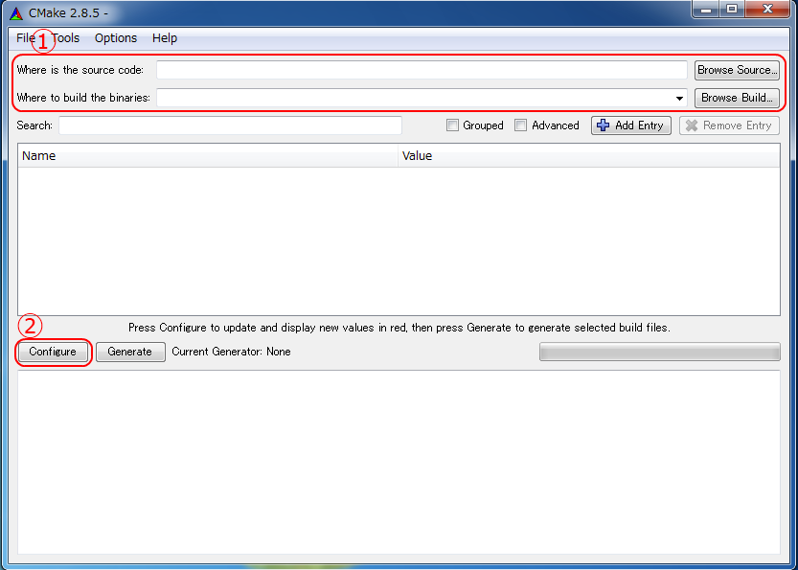Viewport: 798px width, 570px height.
Task: Open the Help menu
Action: click(x=164, y=38)
